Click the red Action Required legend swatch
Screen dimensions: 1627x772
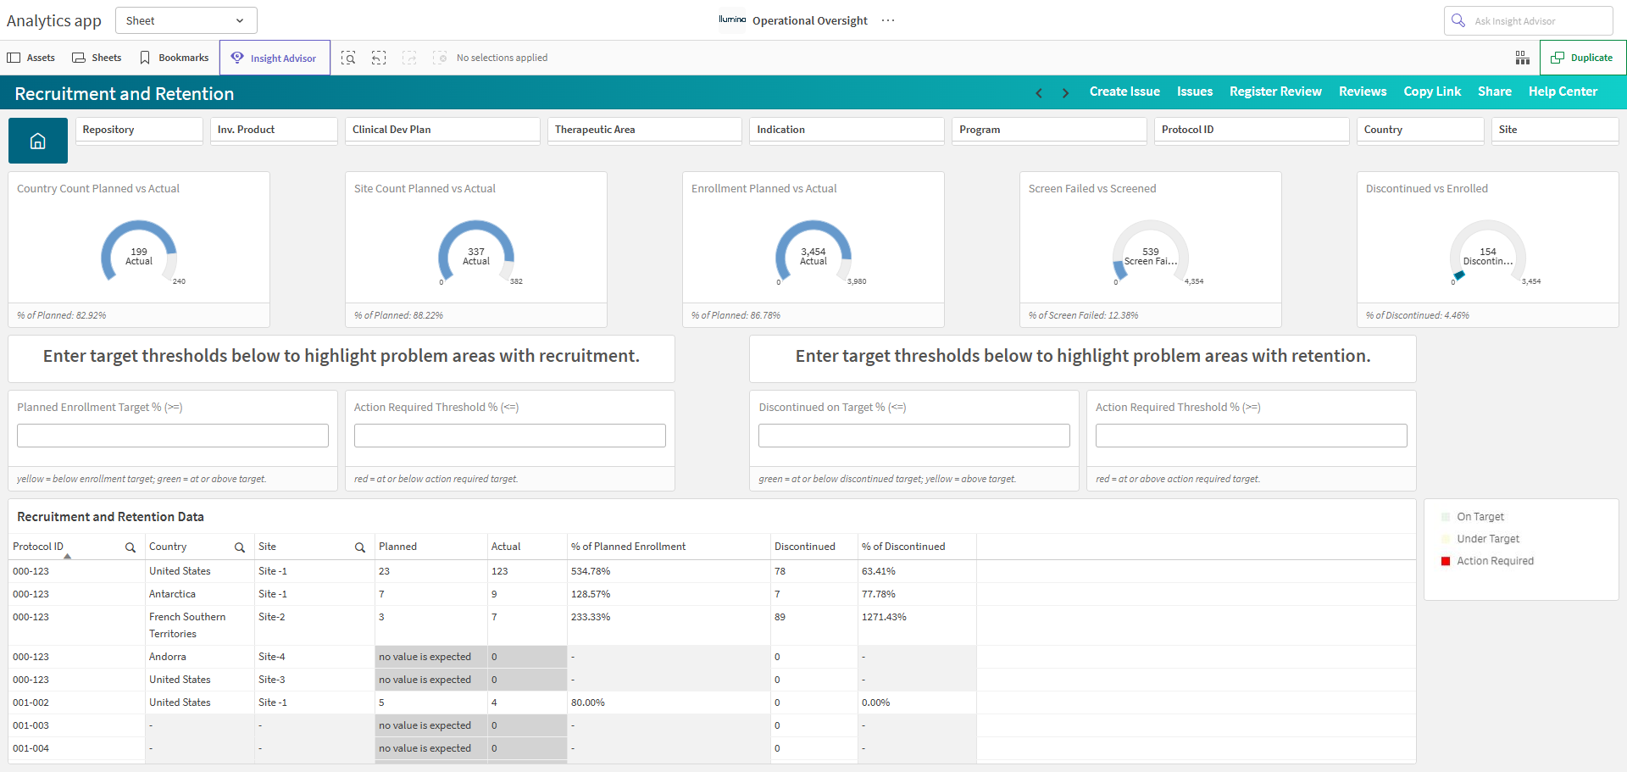coord(1446,561)
